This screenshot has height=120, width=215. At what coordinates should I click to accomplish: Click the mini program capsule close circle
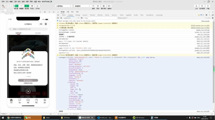pos(46,24)
